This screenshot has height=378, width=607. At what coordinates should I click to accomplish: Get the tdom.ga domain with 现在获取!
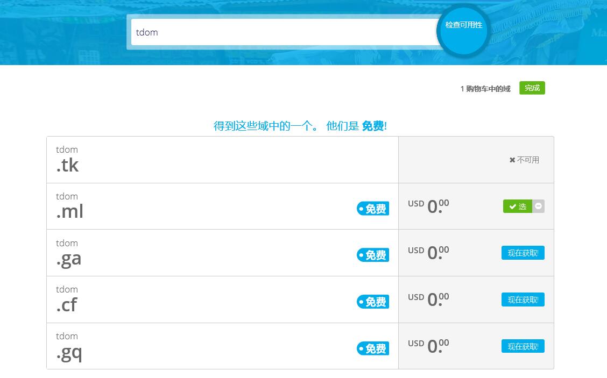click(523, 253)
